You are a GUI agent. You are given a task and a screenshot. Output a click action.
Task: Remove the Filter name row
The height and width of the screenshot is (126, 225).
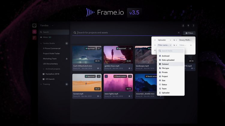click(155, 45)
